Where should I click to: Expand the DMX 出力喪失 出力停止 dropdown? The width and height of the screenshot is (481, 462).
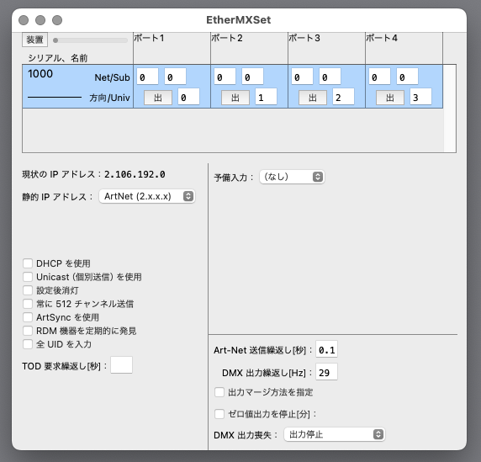coord(335,434)
